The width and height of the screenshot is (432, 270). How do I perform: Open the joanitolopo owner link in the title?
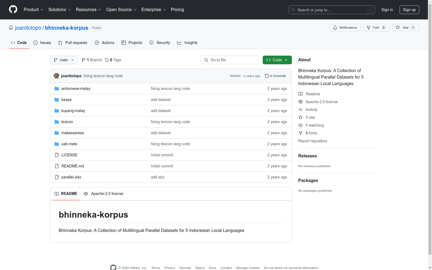coord(28,28)
